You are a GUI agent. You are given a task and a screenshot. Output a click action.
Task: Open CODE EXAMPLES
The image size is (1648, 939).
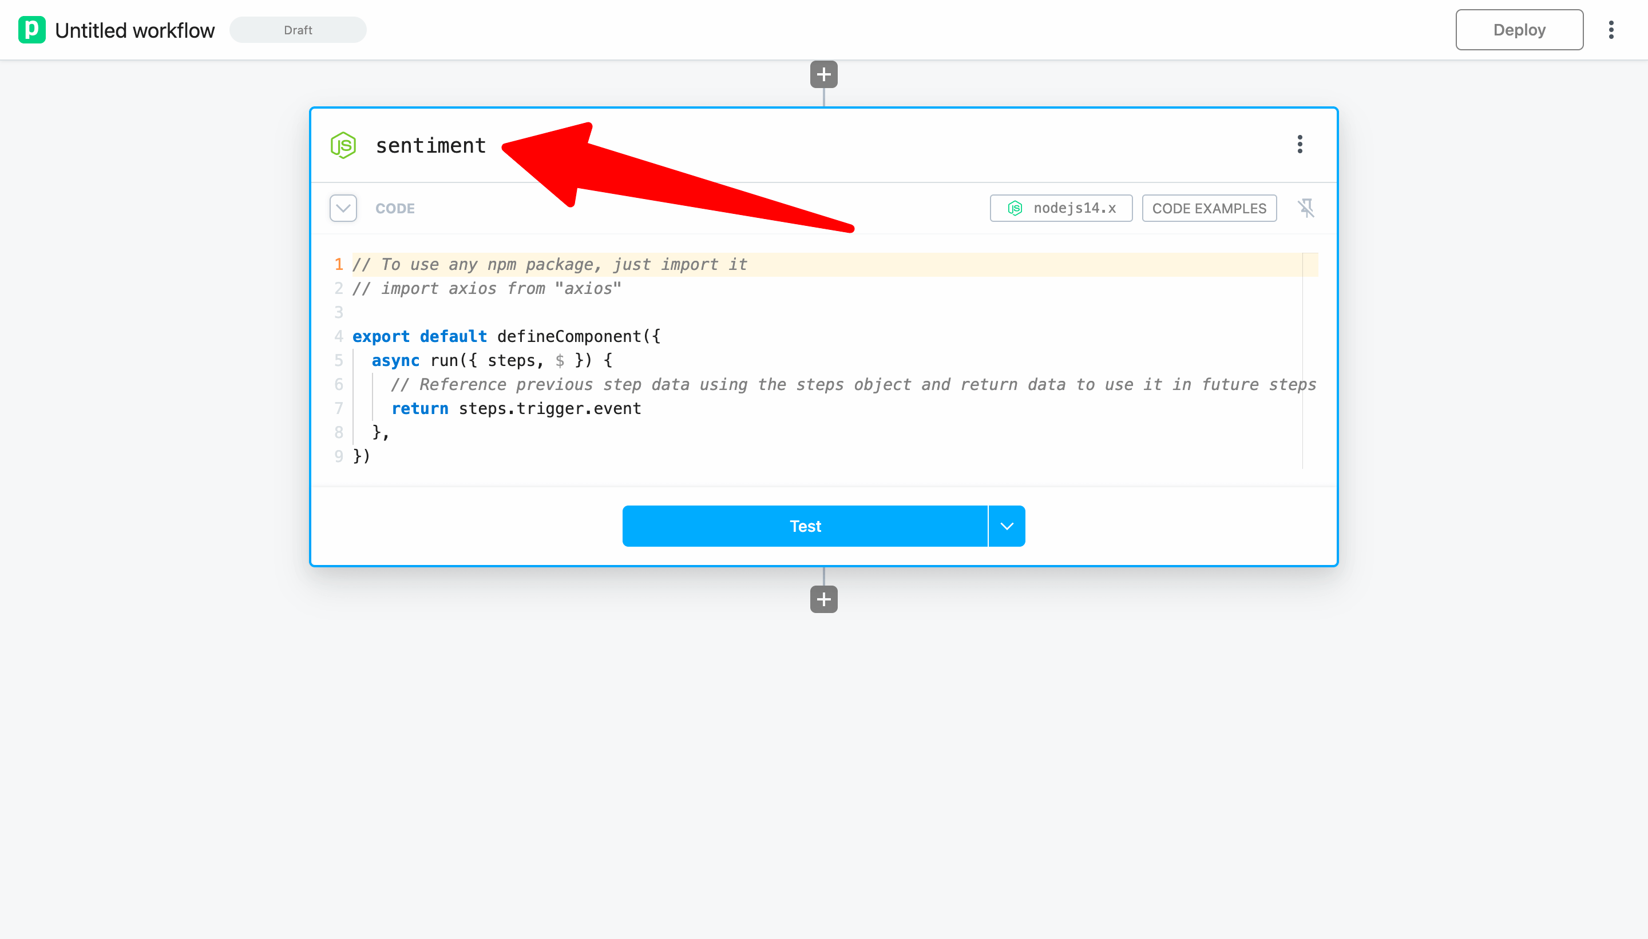1209,208
